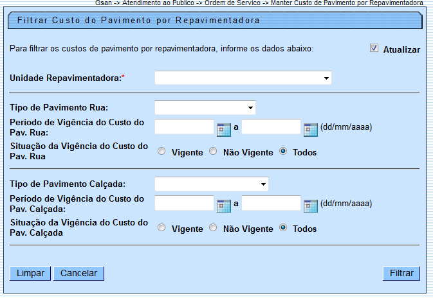Screen dimensions: 433x298
Task: Click the Filtrar button
Action: pyautogui.click(x=401, y=273)
